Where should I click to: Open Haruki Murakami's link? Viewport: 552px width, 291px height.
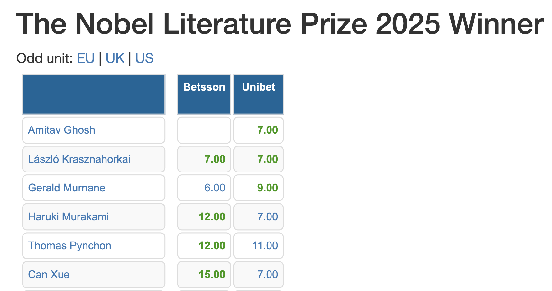(69, 217)
